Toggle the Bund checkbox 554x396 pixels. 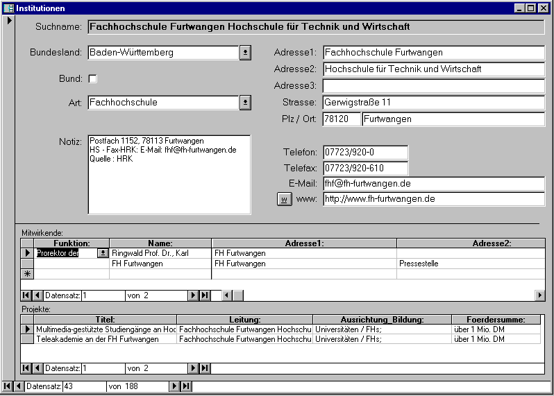[x=92, y=78]
